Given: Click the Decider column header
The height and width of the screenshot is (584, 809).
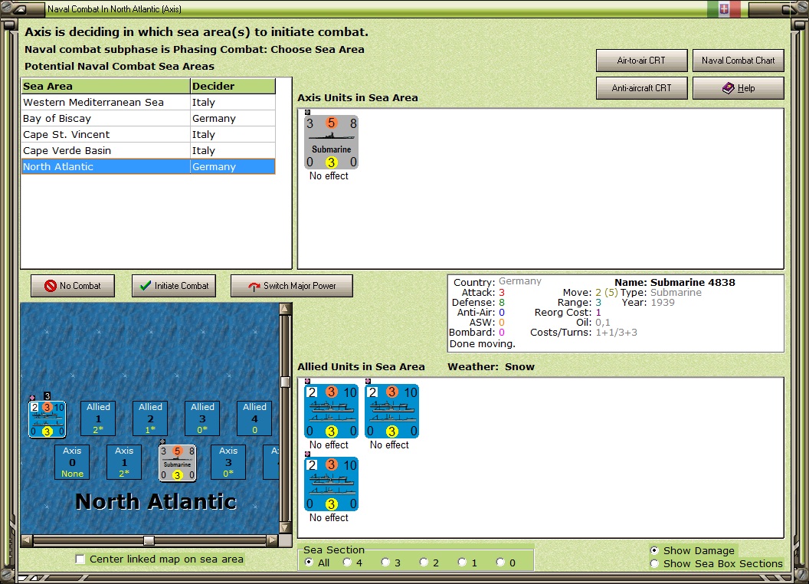Looking at the screenshot, I should click(233, 87).
